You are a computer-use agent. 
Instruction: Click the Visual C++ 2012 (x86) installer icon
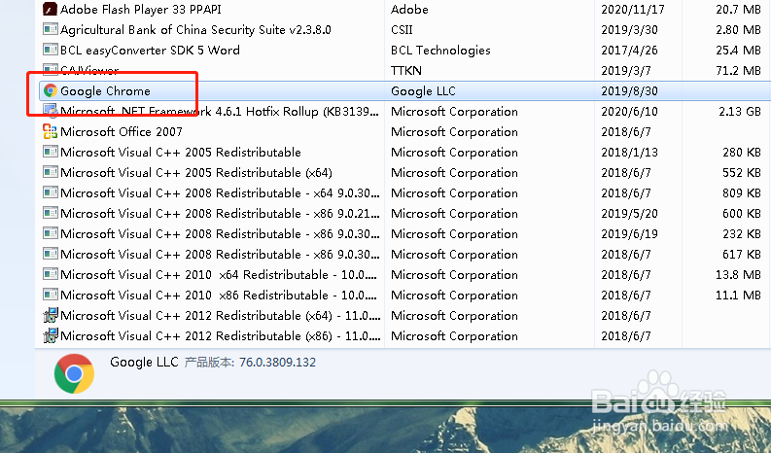tap(51, 335)
